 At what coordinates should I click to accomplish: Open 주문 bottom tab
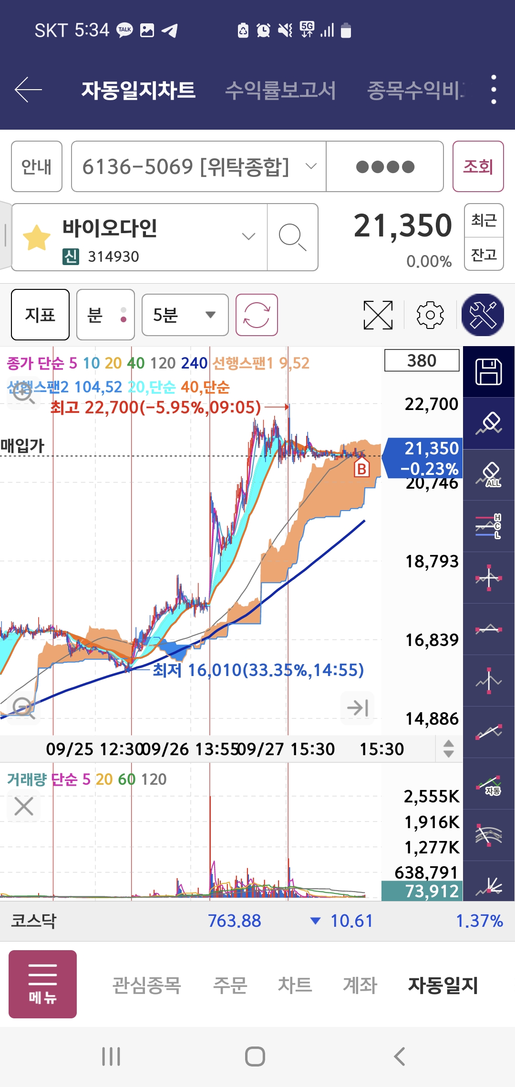coord(230,985)
